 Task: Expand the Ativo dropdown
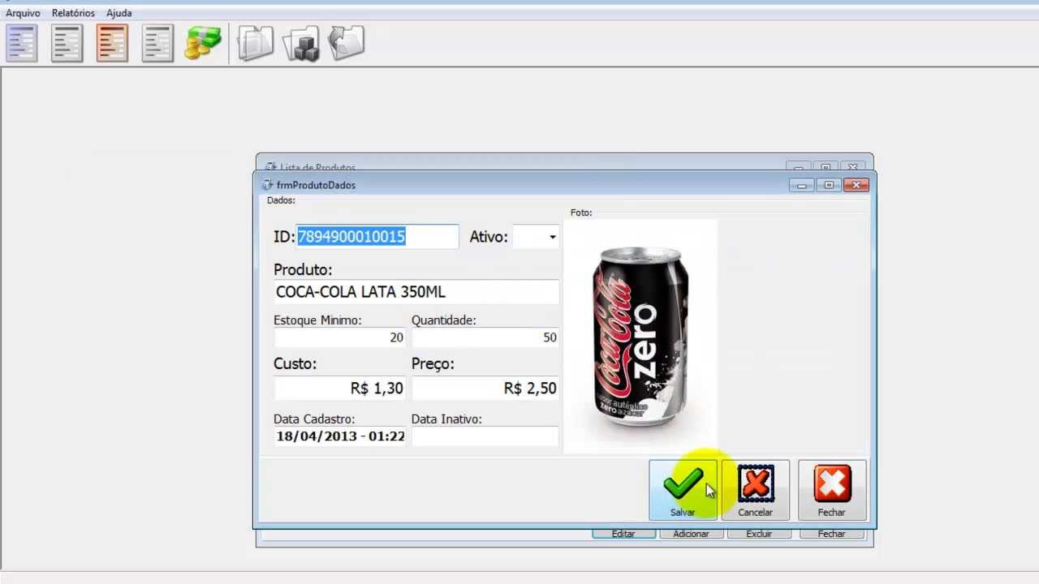[552, 237]
